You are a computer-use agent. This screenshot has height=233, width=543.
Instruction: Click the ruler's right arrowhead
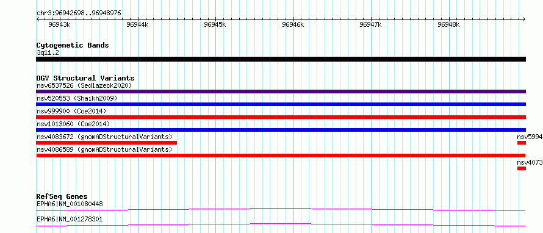pyautogui.click(x=524, y=20)
